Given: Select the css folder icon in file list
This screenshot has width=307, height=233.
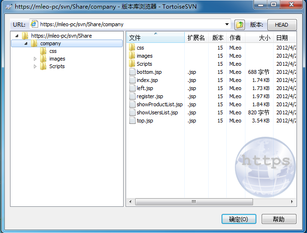Looking at the screenshot, I should coord(132,48).
